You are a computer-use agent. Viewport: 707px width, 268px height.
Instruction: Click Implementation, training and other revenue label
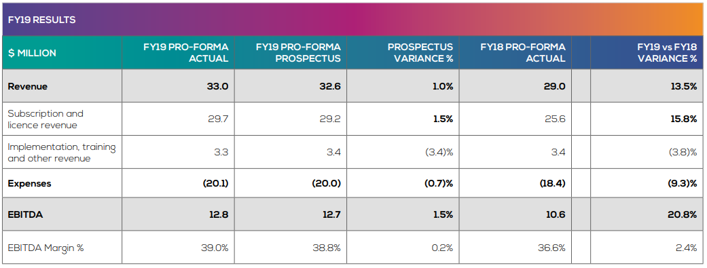(62, 153)
